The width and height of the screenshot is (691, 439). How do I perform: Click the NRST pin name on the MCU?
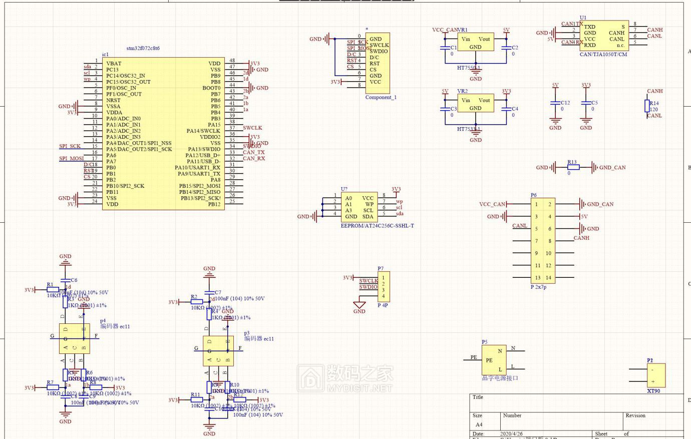[x=113, y=100]
